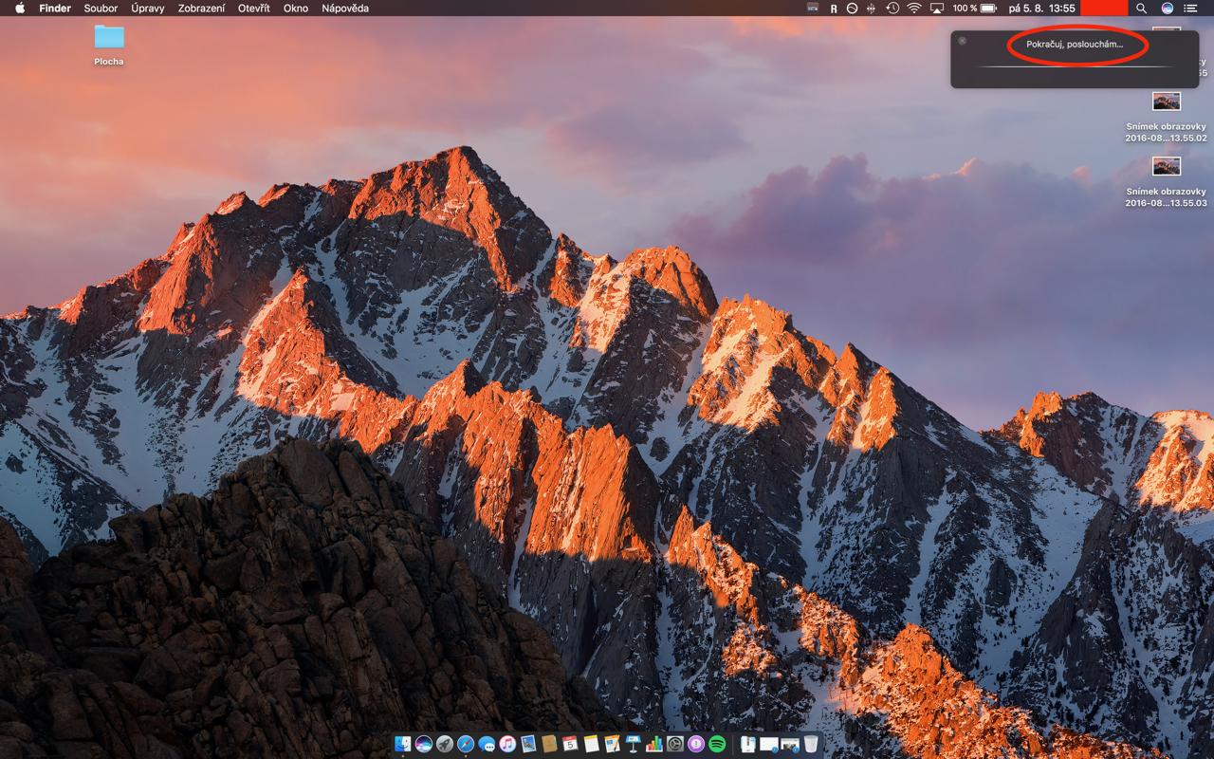Open Siri from the Dock

424,745
